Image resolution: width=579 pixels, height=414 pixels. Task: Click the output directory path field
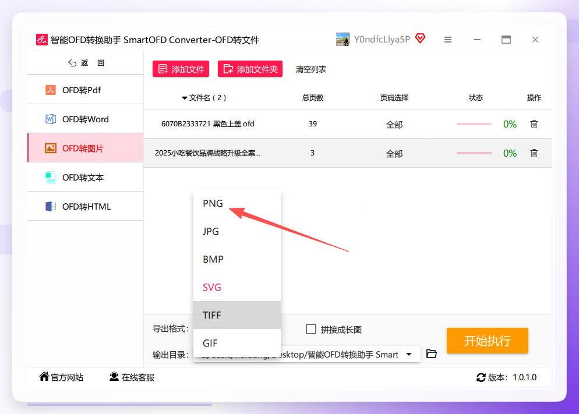click(307, 354)
